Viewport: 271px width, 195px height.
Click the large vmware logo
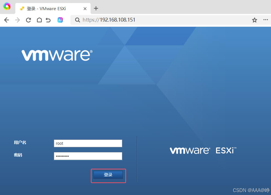pos(57,55)
